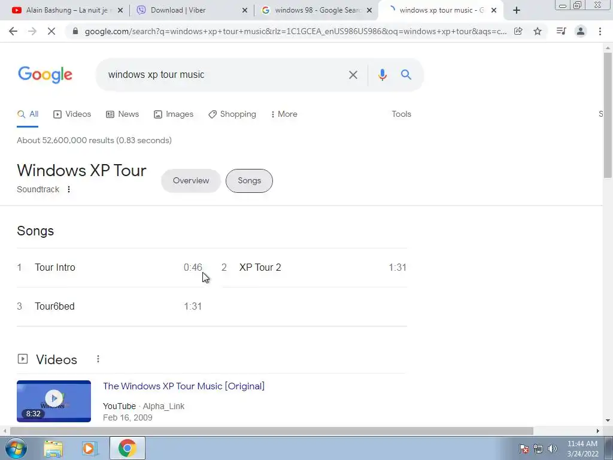Open the Chrome profile avatar

point(581,31)
